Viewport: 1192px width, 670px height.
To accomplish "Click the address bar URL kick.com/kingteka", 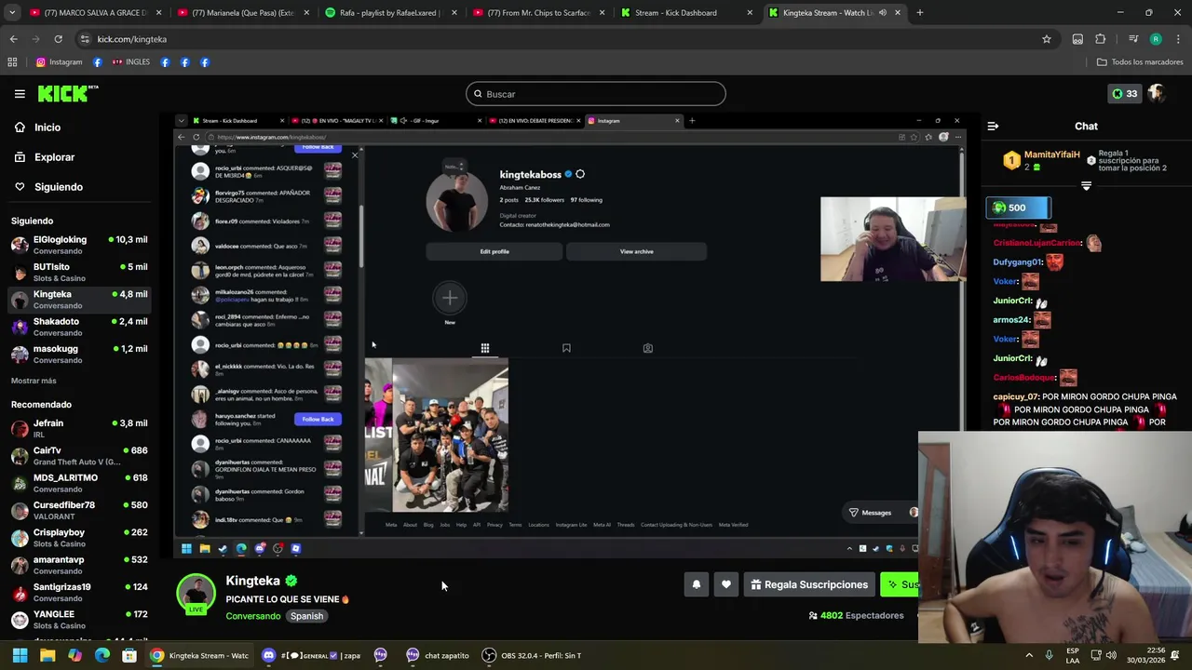I will pos(132,39).
